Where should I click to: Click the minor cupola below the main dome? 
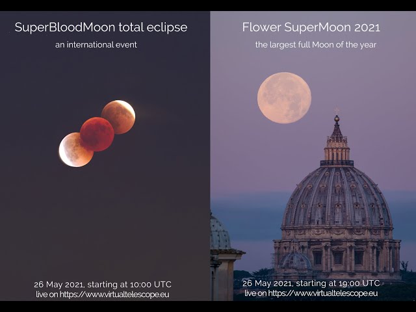point(296,260)
